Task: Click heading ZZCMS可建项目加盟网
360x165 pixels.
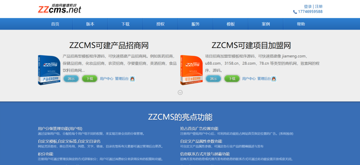Action: click(251, 45)
